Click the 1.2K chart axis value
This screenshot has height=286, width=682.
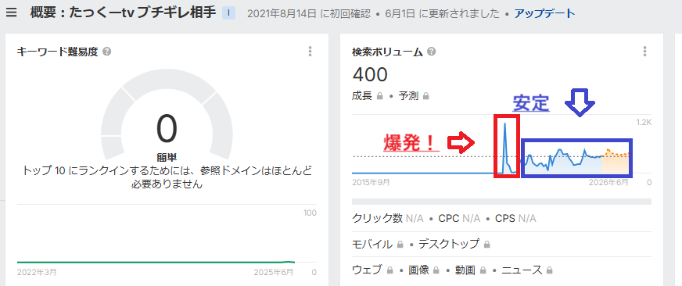[x=644, y=123]
